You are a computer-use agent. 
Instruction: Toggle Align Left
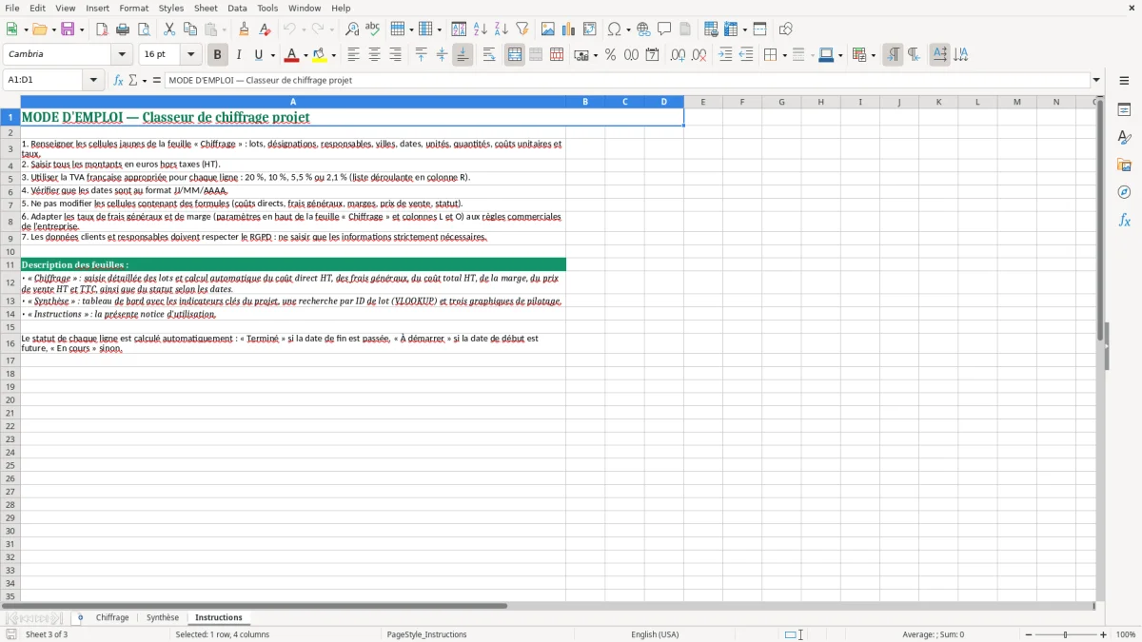pos(354,55)
